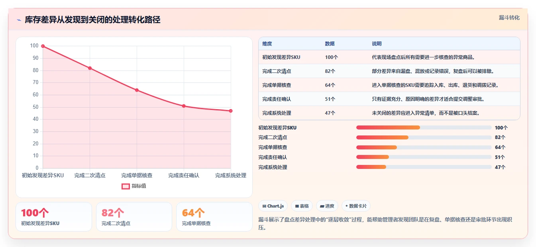The image size is (536, 247).
Task: Click the 数据 column header
Action: click(330, 44)
